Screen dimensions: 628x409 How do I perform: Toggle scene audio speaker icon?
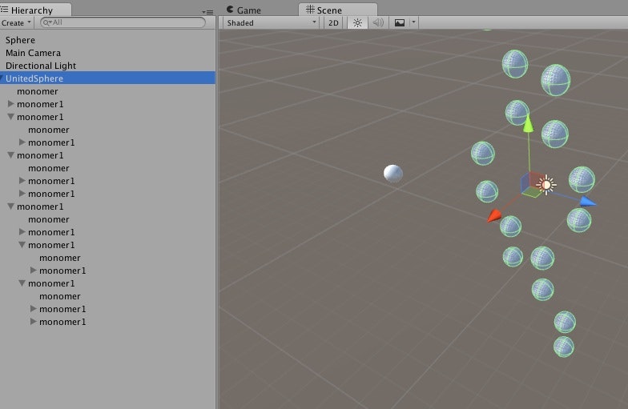[x=378, y=22]
